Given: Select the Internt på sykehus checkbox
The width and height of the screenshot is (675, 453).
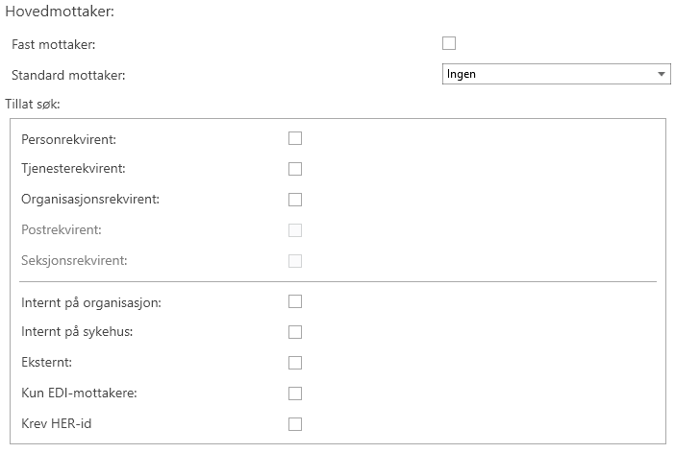Looking at the screenshot, I should (x=295, y=332).
